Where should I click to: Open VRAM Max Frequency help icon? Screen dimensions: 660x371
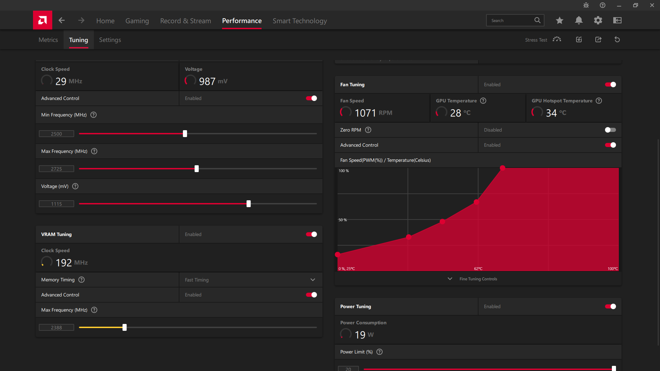[94, 310]
